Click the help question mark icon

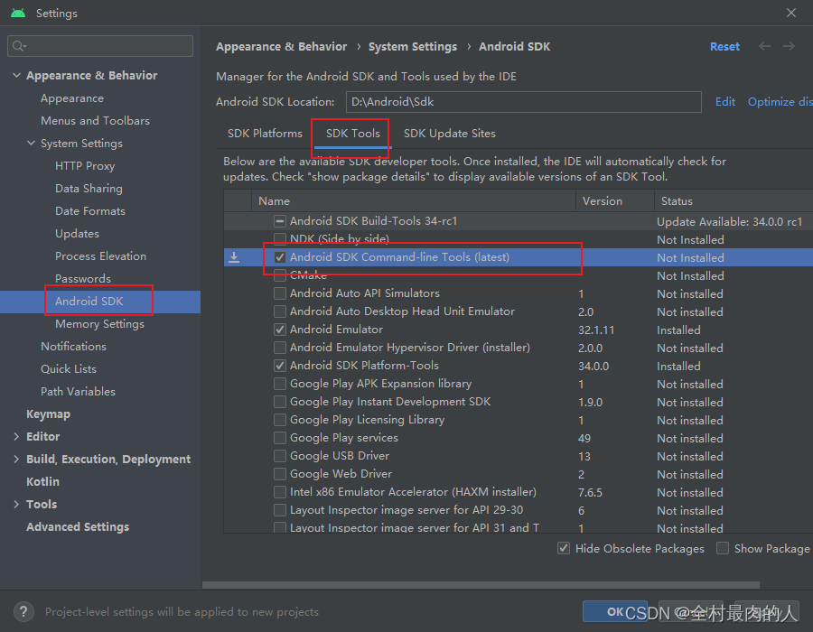click(23, 612)
